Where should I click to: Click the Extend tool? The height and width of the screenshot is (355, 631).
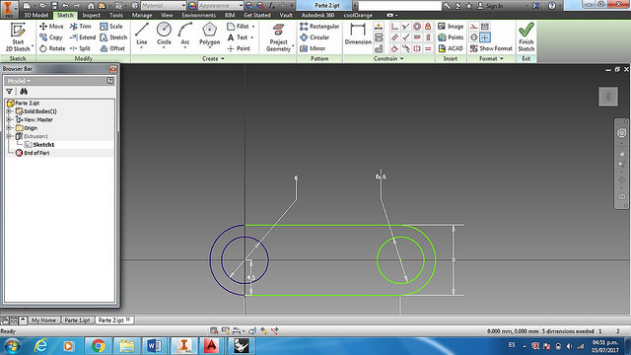83,37
